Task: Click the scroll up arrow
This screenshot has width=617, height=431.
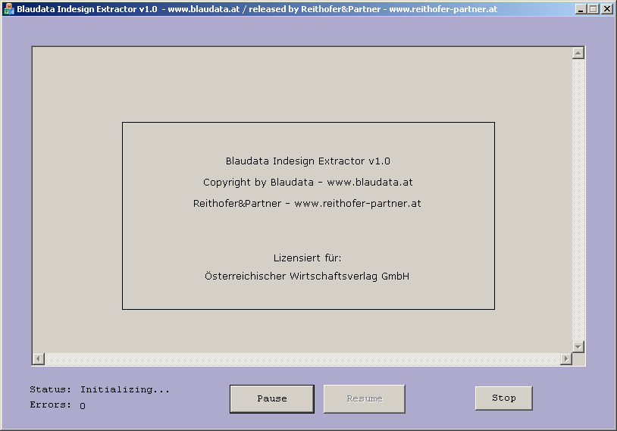Action: pyautogui.click(x=578, y=53)
